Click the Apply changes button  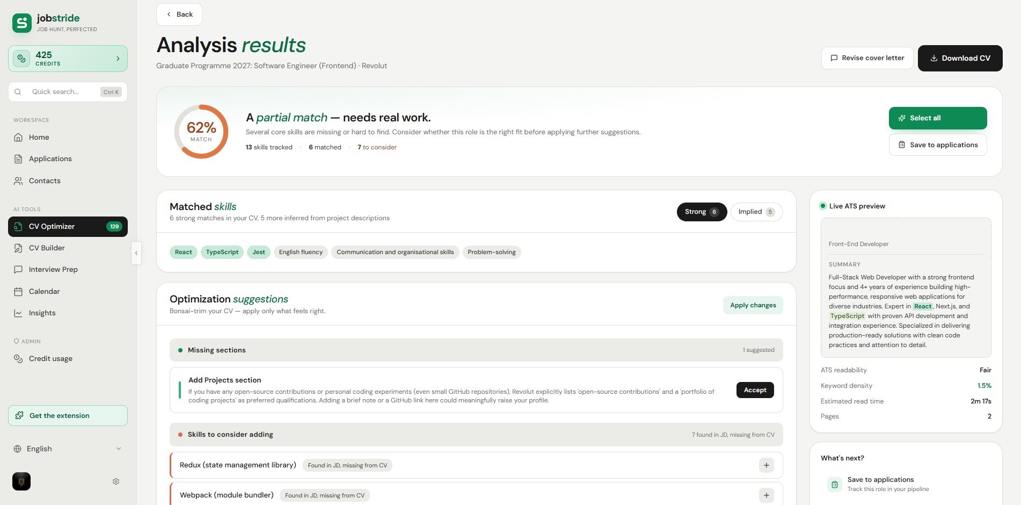753,305
